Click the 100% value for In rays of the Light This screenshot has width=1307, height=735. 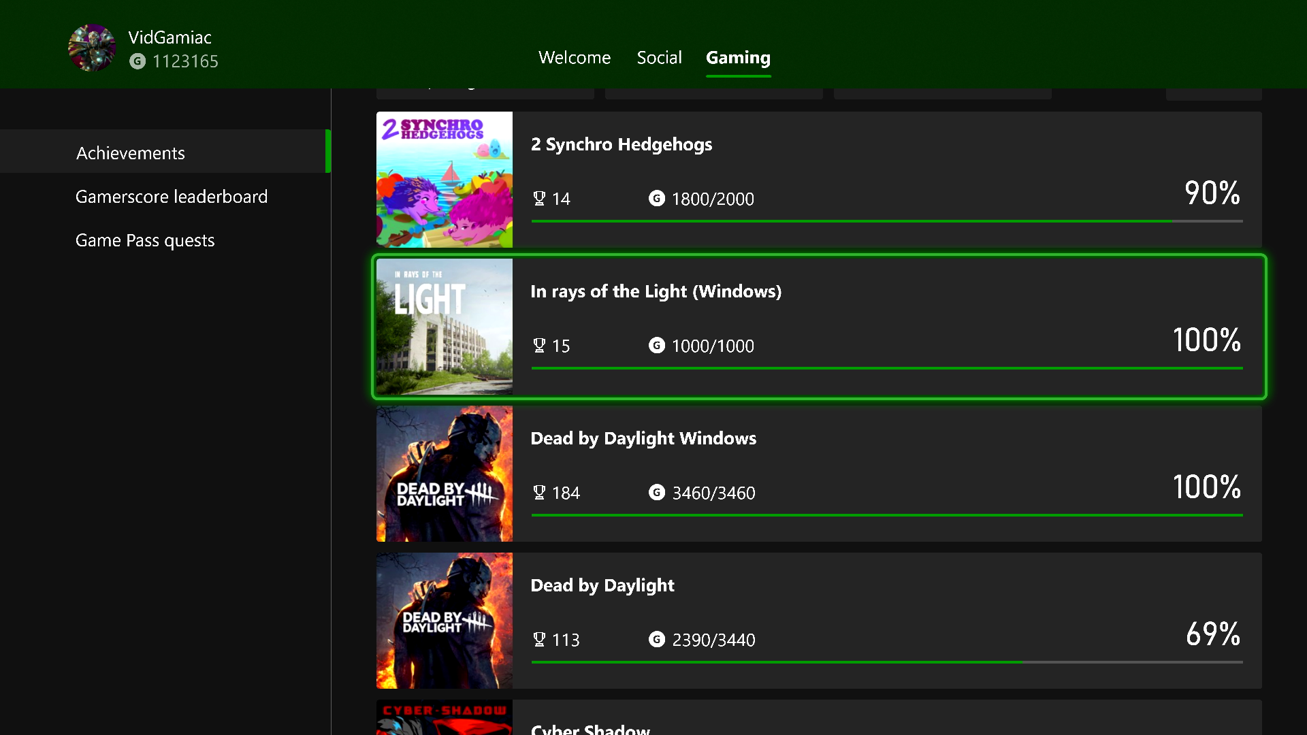click(x=1207, y=340)
